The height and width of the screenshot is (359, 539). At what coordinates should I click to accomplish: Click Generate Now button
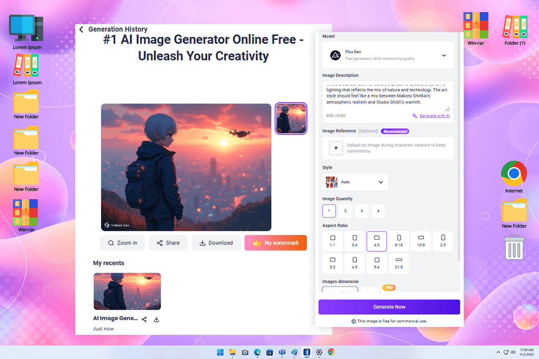(x=389, y=307)
